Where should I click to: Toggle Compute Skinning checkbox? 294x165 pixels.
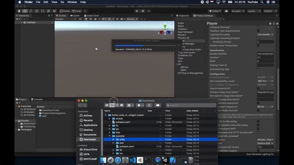coord(258,27)
